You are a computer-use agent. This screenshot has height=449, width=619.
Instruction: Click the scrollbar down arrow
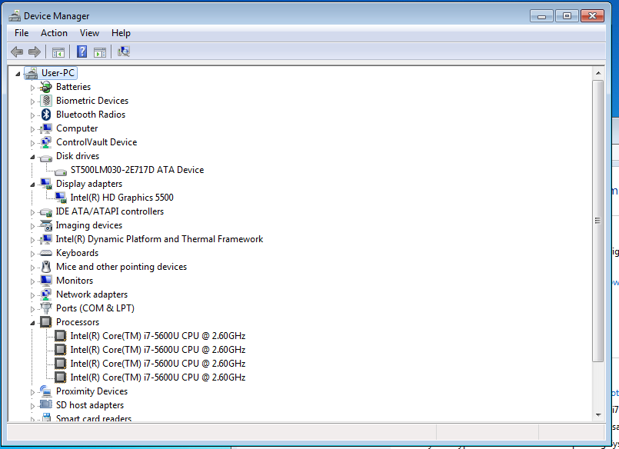pos(598,414)
